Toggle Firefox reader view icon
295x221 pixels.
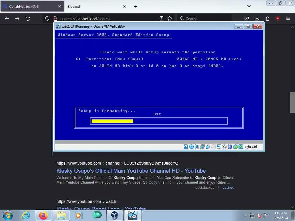point(161,18)
